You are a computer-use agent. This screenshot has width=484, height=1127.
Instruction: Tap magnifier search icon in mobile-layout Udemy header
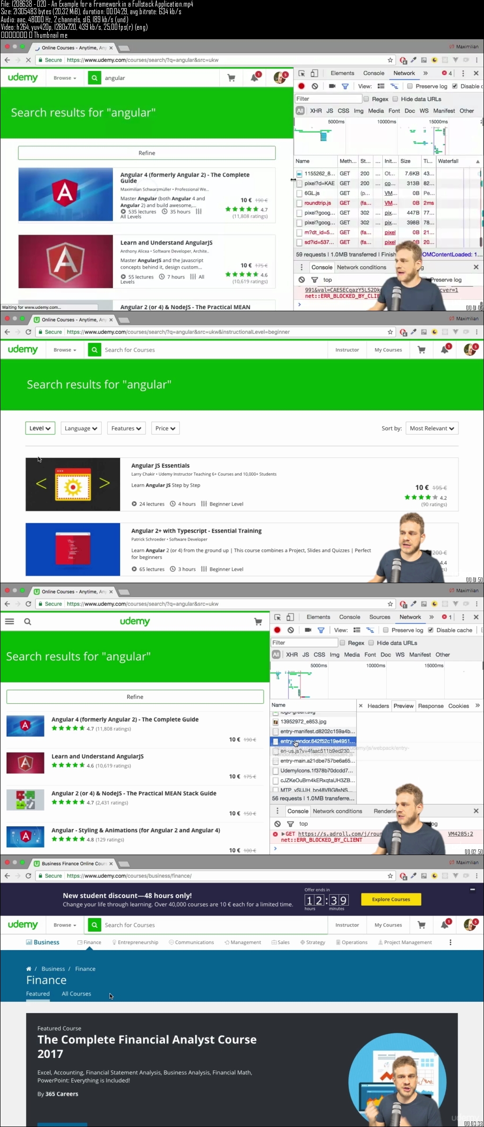(x=27, y=621)
